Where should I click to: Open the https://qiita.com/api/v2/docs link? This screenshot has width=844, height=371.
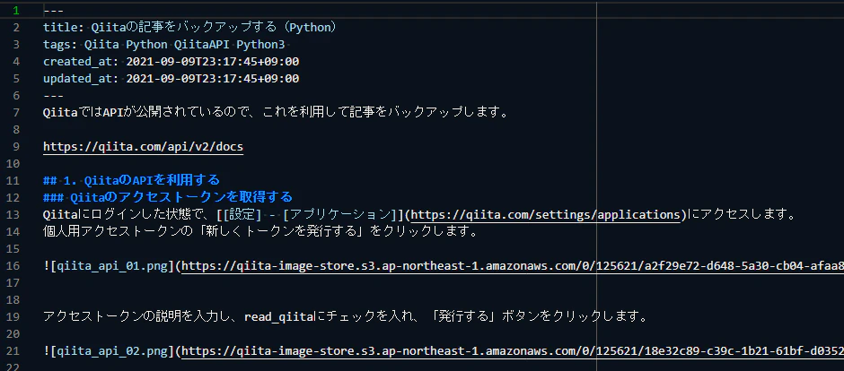point(143,147)
